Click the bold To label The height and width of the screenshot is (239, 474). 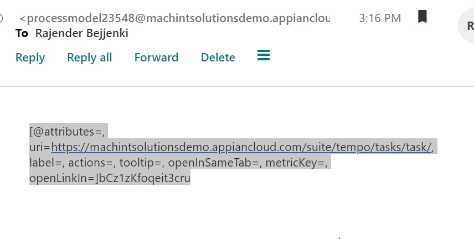point(22,33)
